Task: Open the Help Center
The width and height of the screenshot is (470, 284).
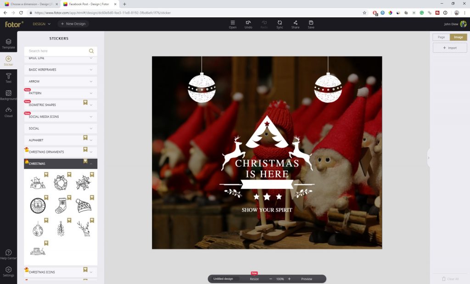Action: click(x=8, y=254)
